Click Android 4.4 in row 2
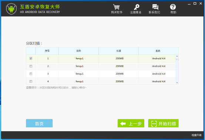 (x=159, y=66)
